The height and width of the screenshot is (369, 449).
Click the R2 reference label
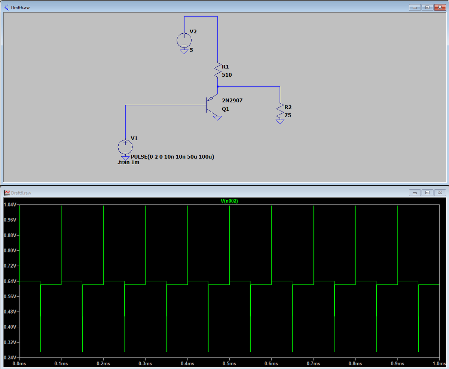288,107
